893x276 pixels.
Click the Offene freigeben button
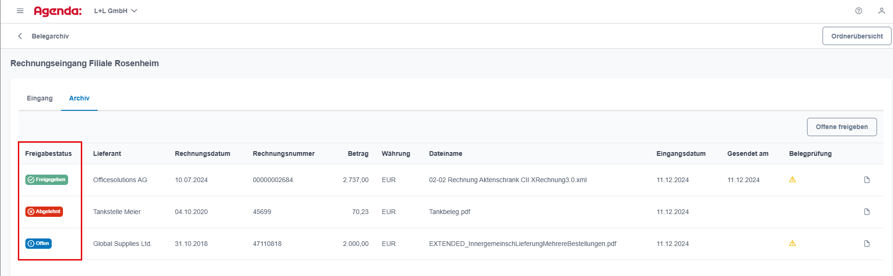(842, 127)
